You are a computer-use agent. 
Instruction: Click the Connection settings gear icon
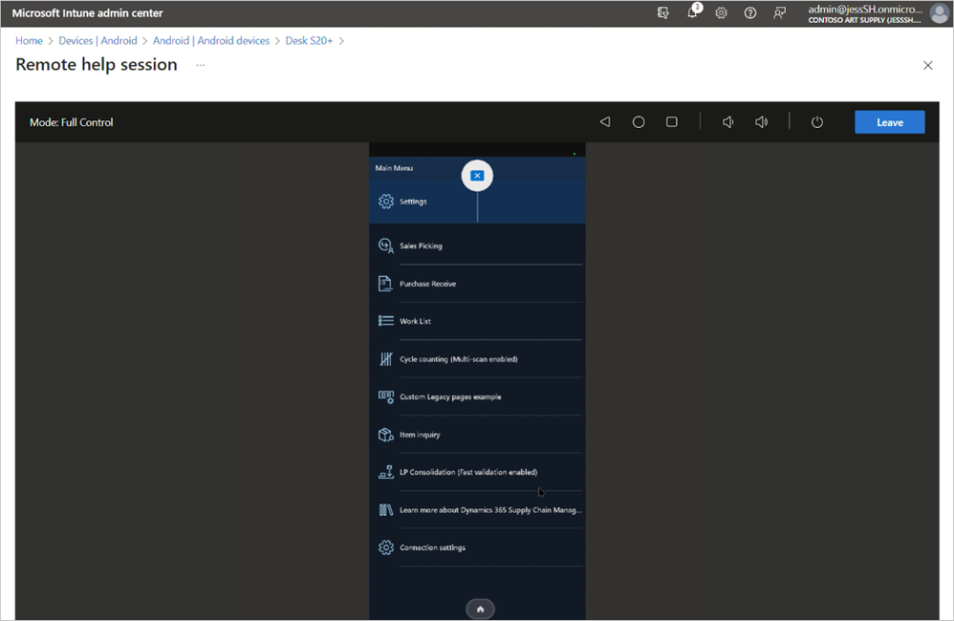(x=386, y=547)
